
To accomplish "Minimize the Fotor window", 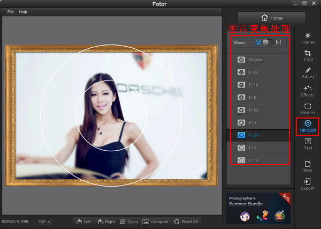I will (295, 3).
